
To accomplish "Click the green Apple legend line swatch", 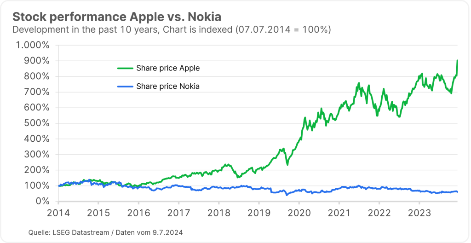I will (x=125, y=68).
